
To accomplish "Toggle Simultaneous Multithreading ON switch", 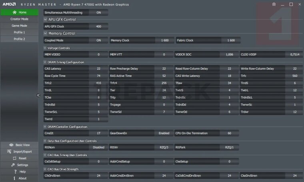I will [x=98, y=12].
